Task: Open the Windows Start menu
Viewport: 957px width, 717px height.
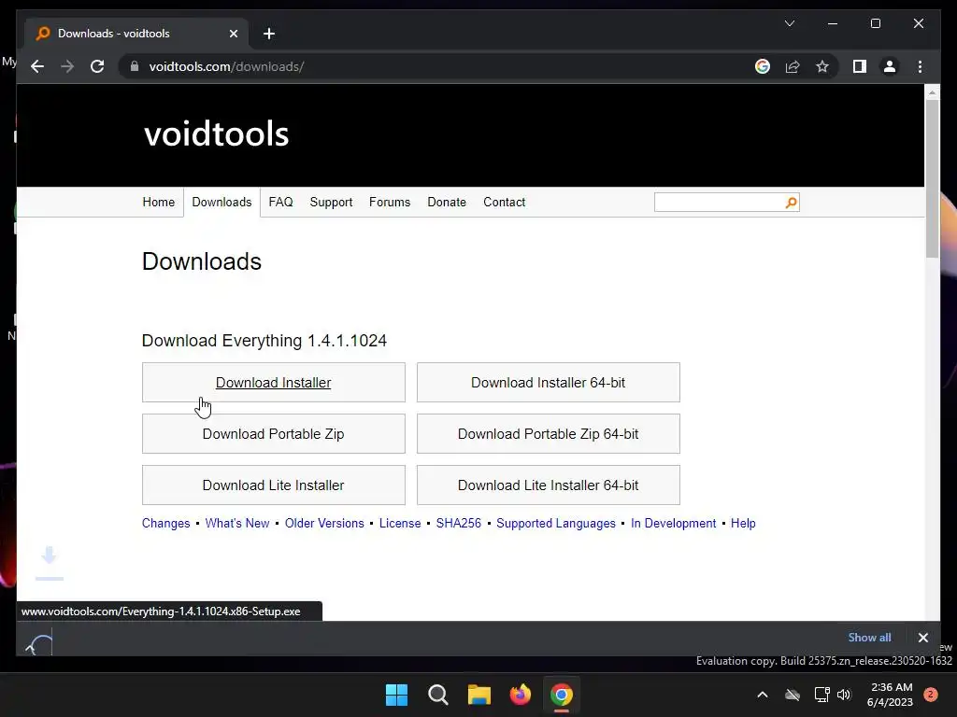Action: click(x=396, y=695)
